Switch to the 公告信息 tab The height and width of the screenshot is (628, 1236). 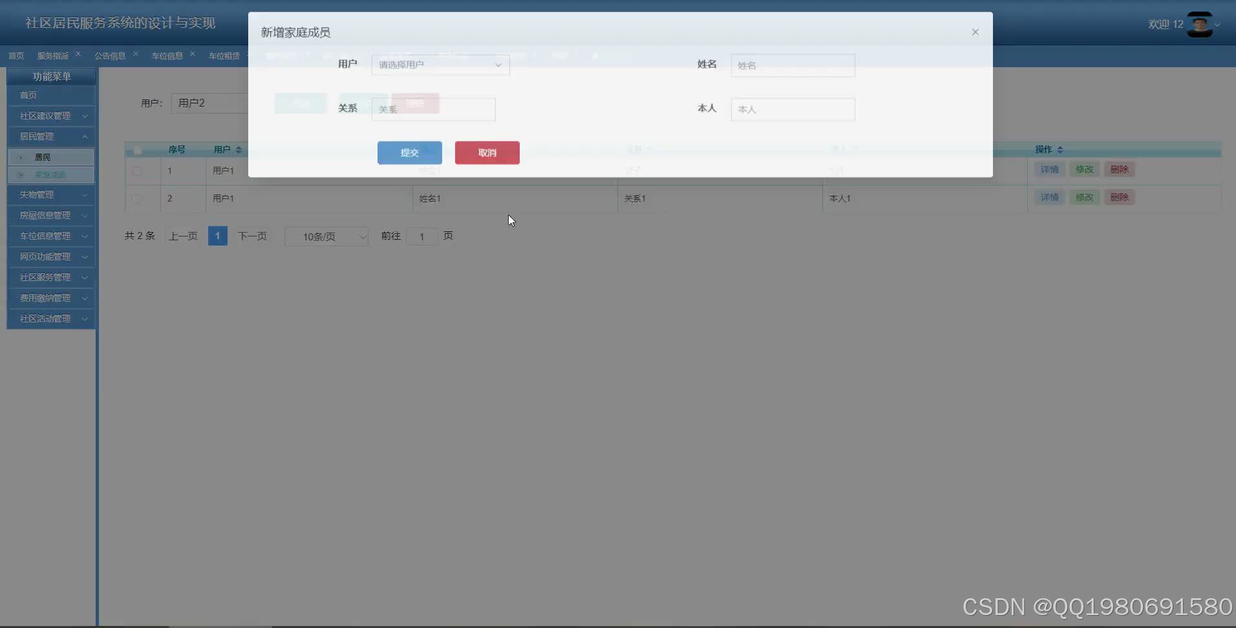(110, 56)
